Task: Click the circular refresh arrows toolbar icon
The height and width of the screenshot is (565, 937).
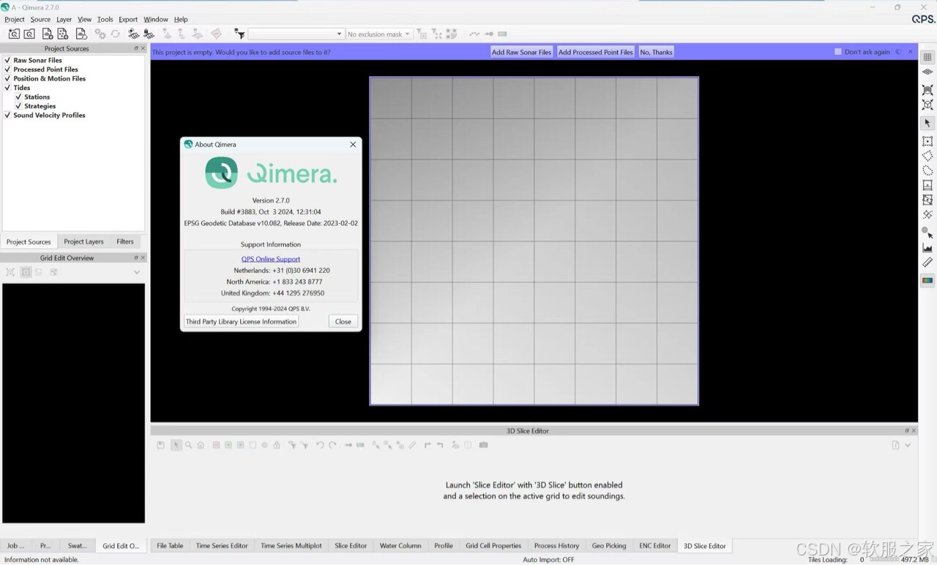Action: coord(116,34)
